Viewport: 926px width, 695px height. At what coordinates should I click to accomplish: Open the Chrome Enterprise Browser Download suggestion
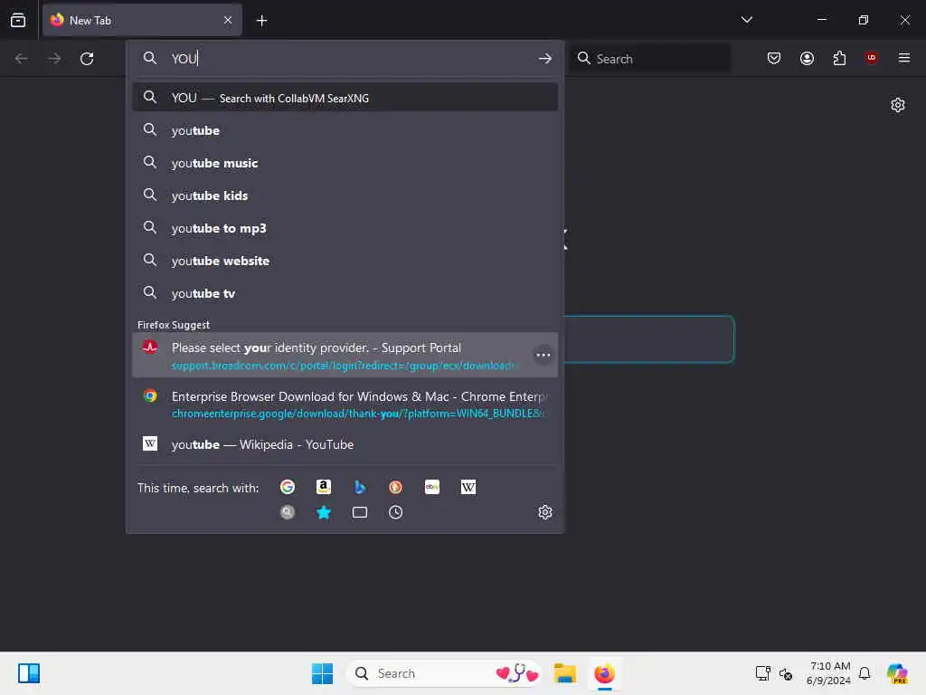pyautogui.click(x=345, y=405)
